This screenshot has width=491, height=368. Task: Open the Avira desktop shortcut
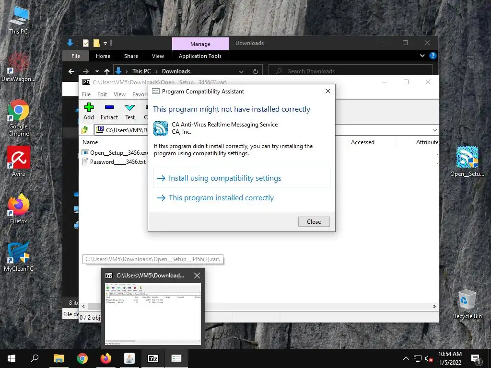[19, 161]
